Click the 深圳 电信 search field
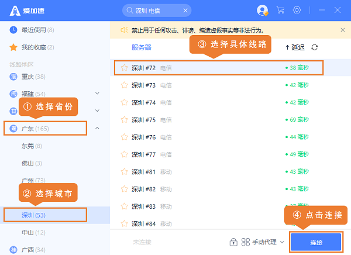Viewport: 351px width, 255px height. (157, 11)
